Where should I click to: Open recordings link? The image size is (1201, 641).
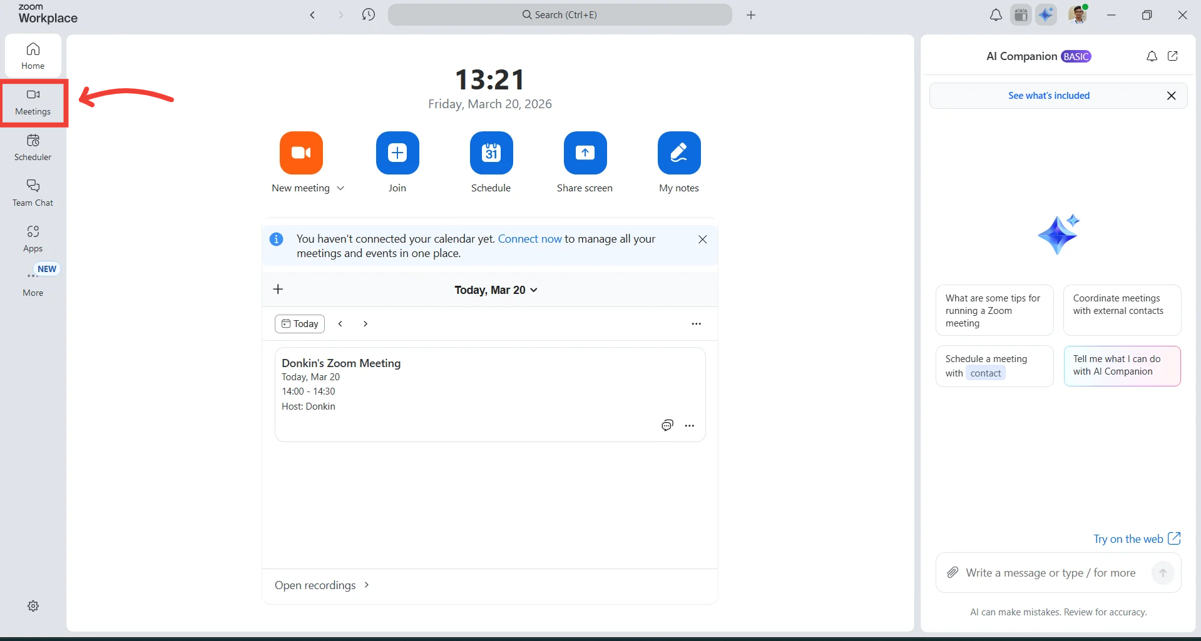coord(322,585)
